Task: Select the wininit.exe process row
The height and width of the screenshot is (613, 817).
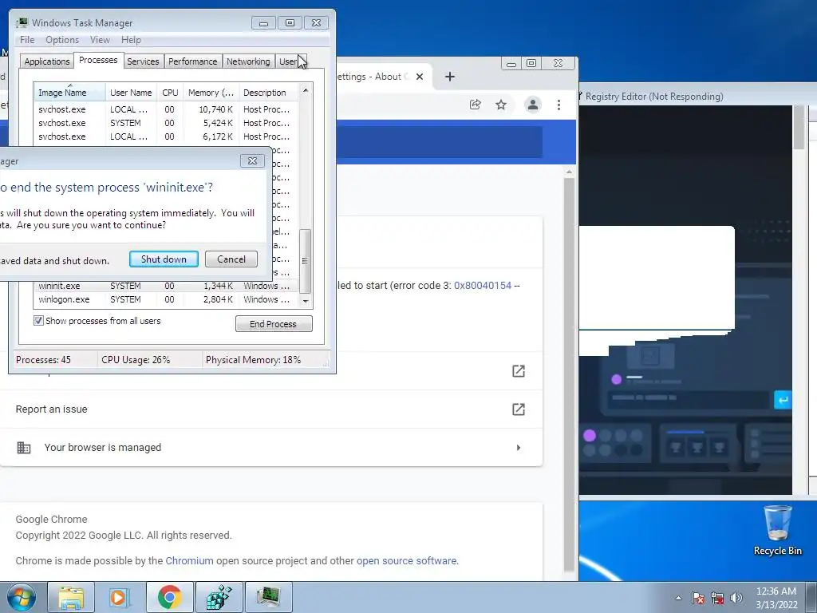Action: [x=166, y=286]
